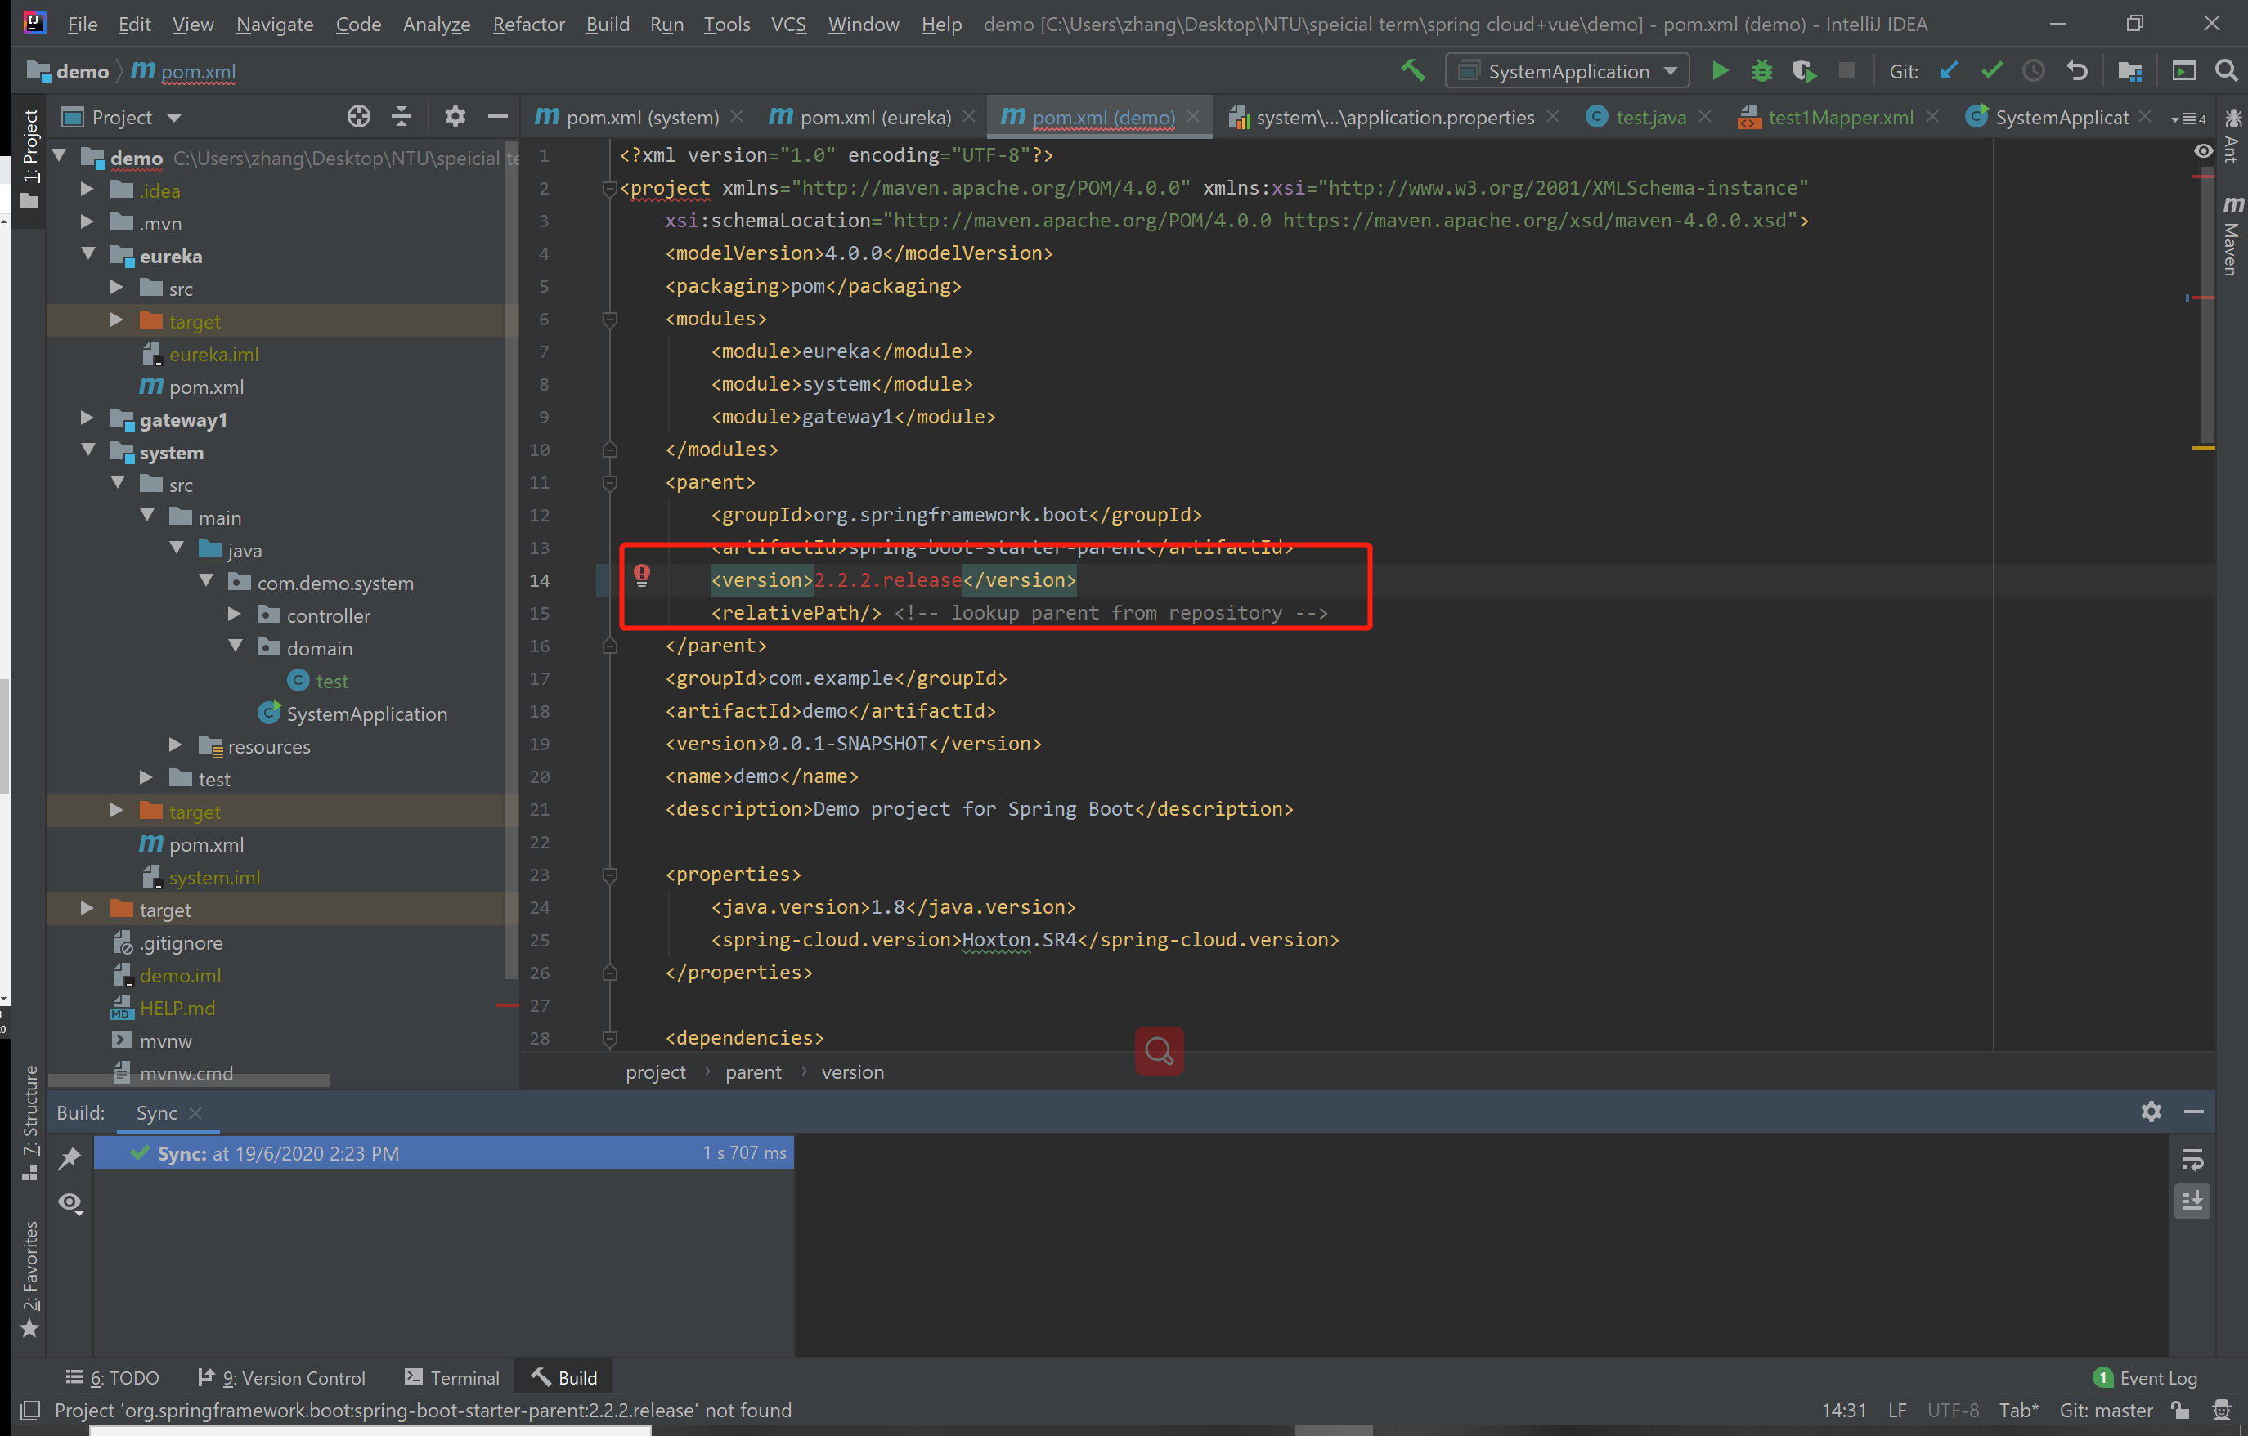Expand the .idea folder

pyautogui.click(x=87, y=190)
